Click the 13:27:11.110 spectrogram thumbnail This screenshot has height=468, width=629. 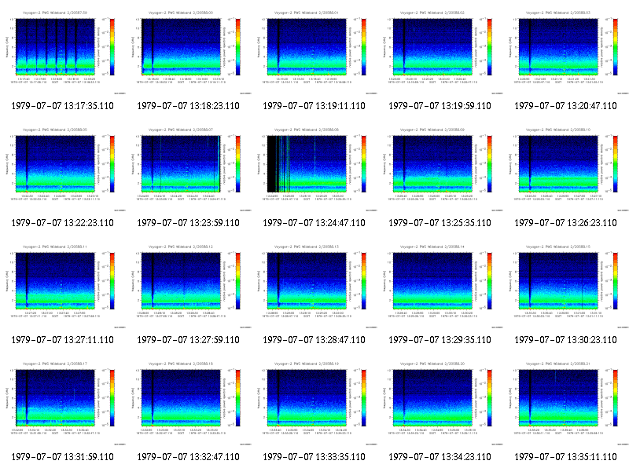click(x=63, y=286)
